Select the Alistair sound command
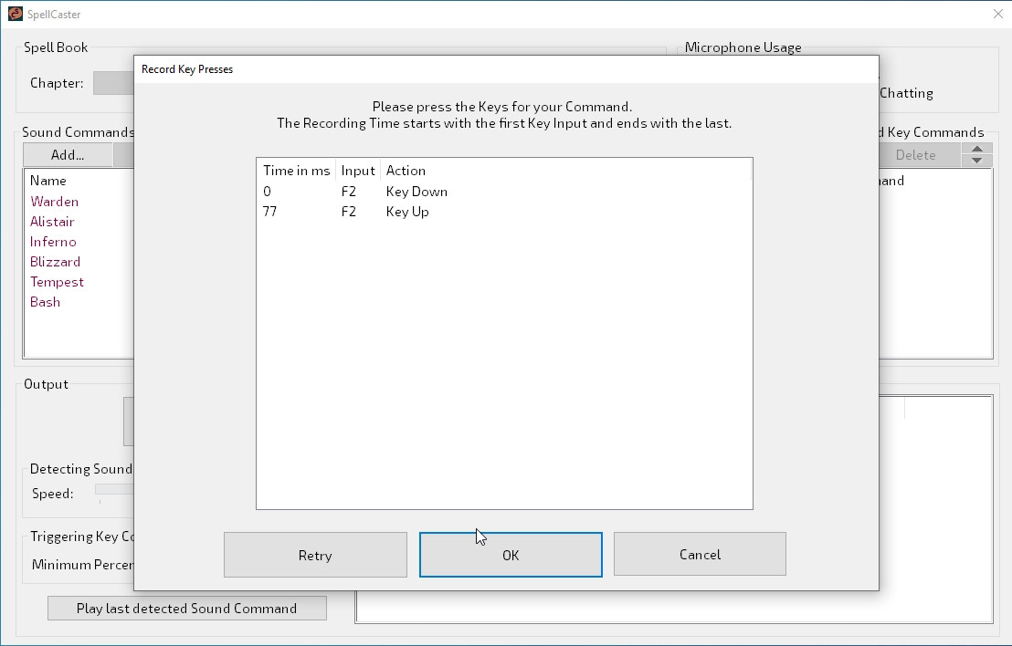Screen dimensions: 1012x646 click(52, 222)
